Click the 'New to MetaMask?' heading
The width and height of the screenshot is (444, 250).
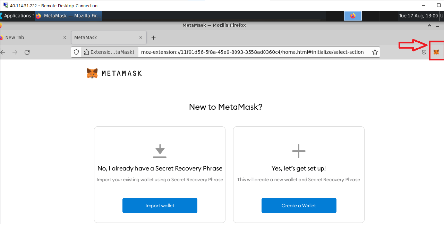[225, 107]
